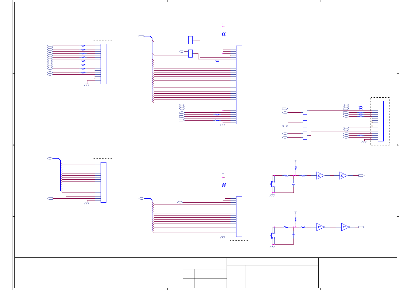Select the right-side connector in dashed box
Image resolution: width=414 pixels, height=292 pixels.
[381, 121]
